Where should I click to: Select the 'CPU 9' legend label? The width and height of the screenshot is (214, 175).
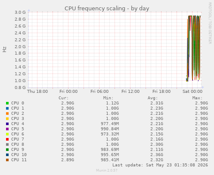coord(18,150)
